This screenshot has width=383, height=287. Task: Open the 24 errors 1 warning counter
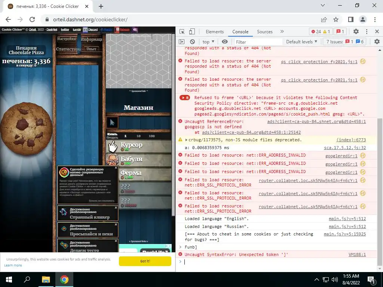point(320,31)
